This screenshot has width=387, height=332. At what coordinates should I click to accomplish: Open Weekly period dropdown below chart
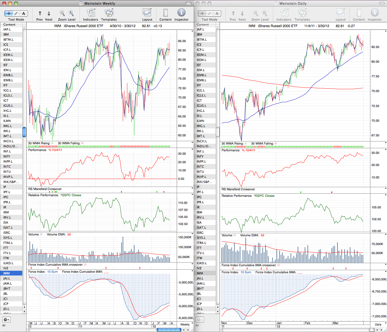coord(185,324)
